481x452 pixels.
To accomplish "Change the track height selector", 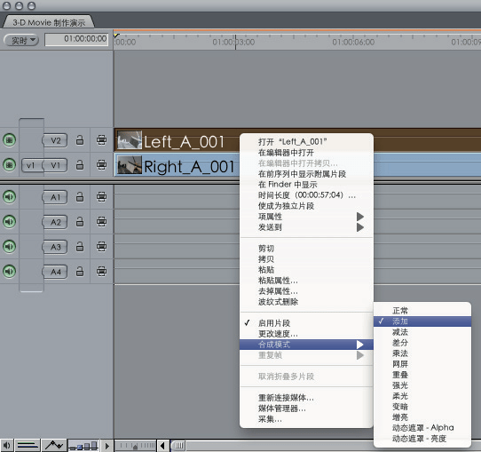I will (83, 445).
